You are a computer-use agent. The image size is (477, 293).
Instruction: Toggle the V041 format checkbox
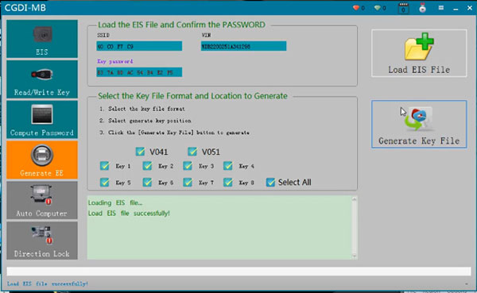point(140,152)
